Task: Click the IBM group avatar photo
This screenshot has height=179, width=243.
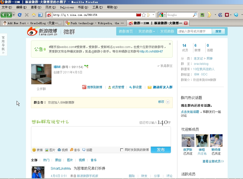Action: pyautogui.click(x=41, y=74)
